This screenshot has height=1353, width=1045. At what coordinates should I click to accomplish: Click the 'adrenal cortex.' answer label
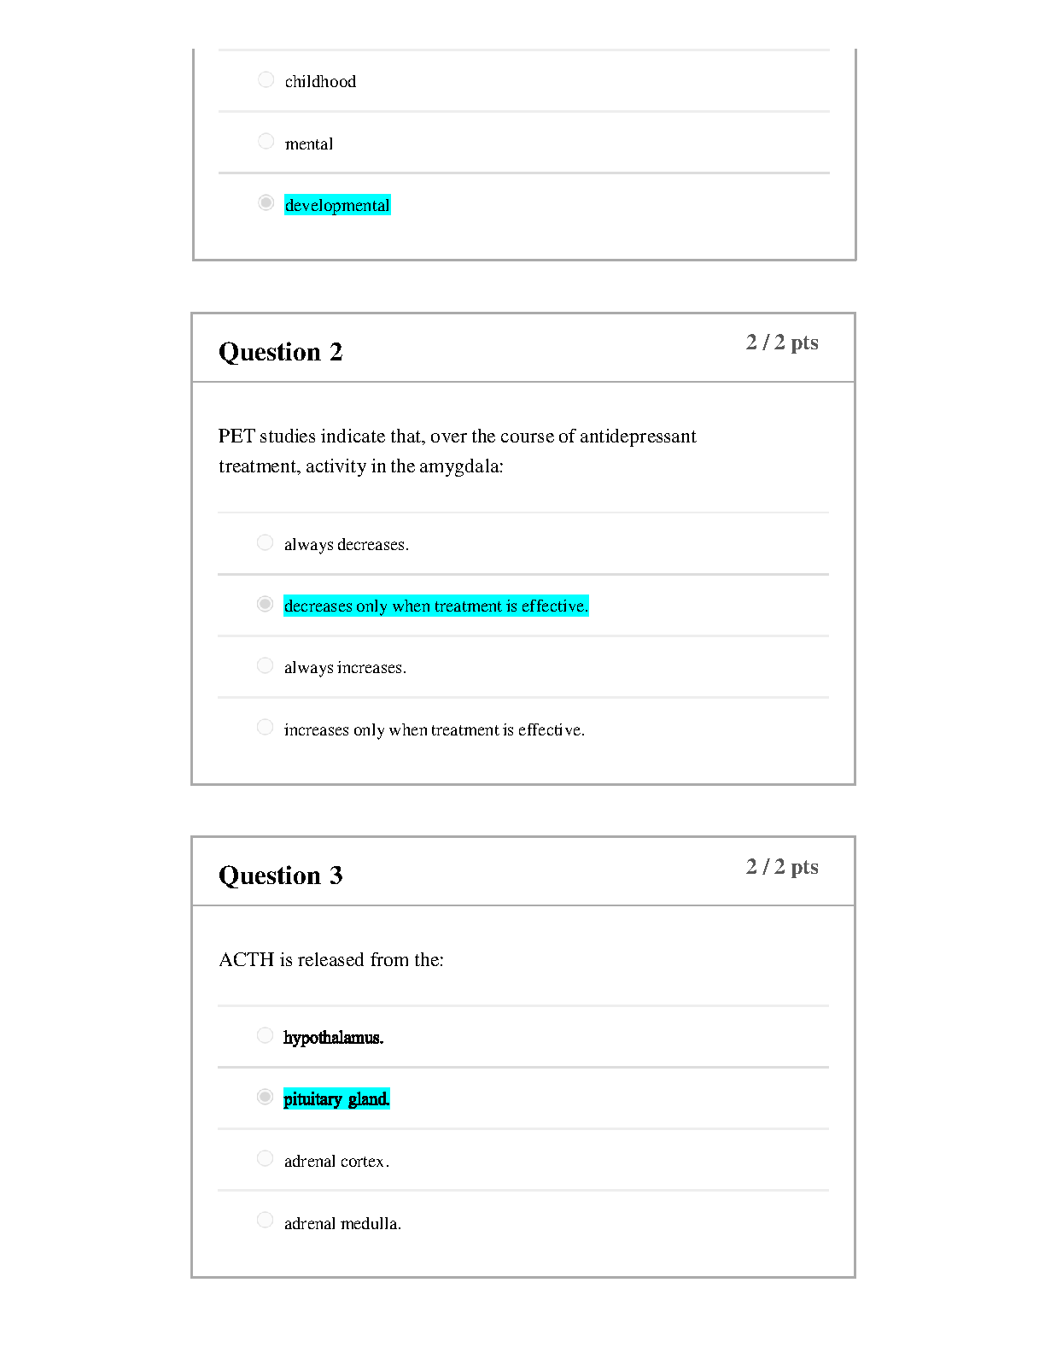click(336, 1162)
